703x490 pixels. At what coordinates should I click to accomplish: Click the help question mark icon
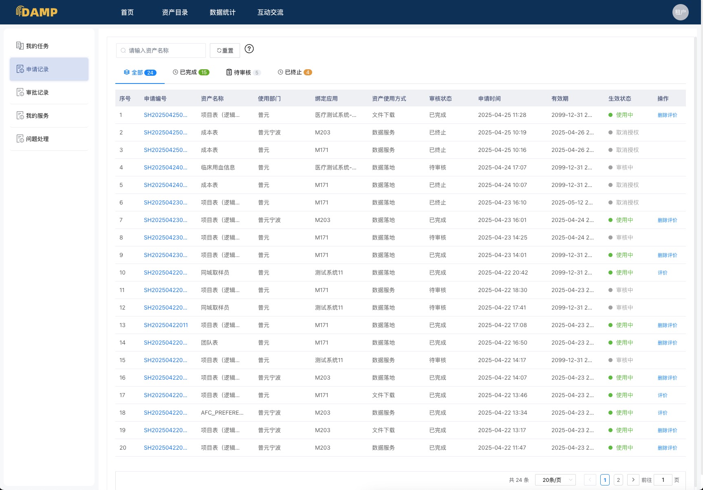[249, 49]
